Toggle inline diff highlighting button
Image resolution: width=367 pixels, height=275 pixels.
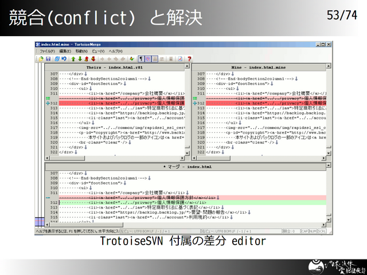tap(148, 58)
